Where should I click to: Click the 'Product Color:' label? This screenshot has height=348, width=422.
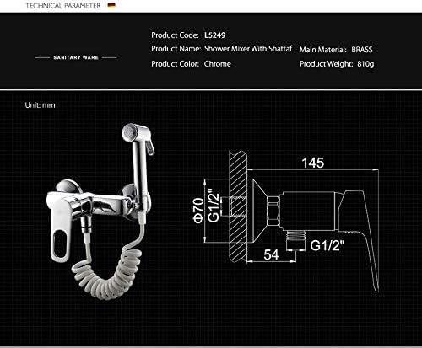[175, 64]
